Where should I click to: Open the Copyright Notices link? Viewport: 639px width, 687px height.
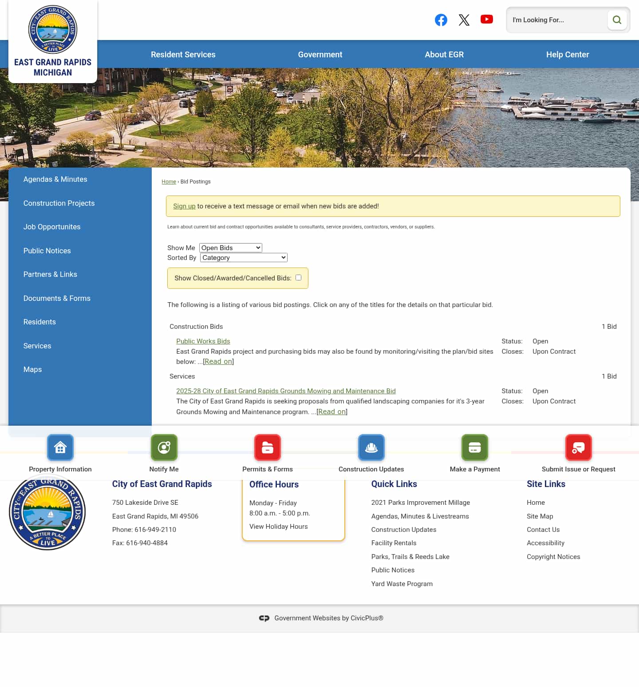tap(553, 557)
